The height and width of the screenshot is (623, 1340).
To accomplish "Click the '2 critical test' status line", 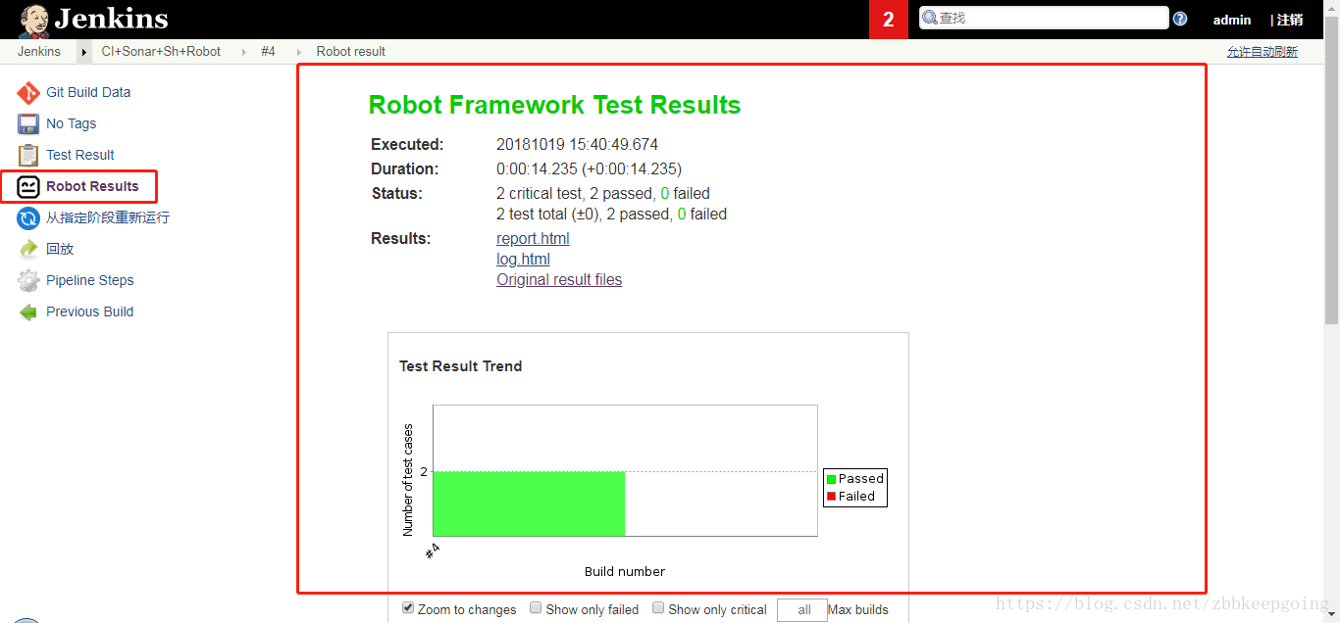I will 603,194.
